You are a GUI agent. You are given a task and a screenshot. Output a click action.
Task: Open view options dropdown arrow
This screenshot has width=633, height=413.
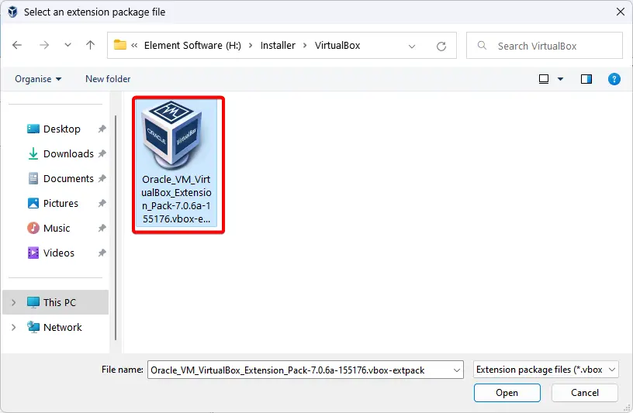pos(560,79)
